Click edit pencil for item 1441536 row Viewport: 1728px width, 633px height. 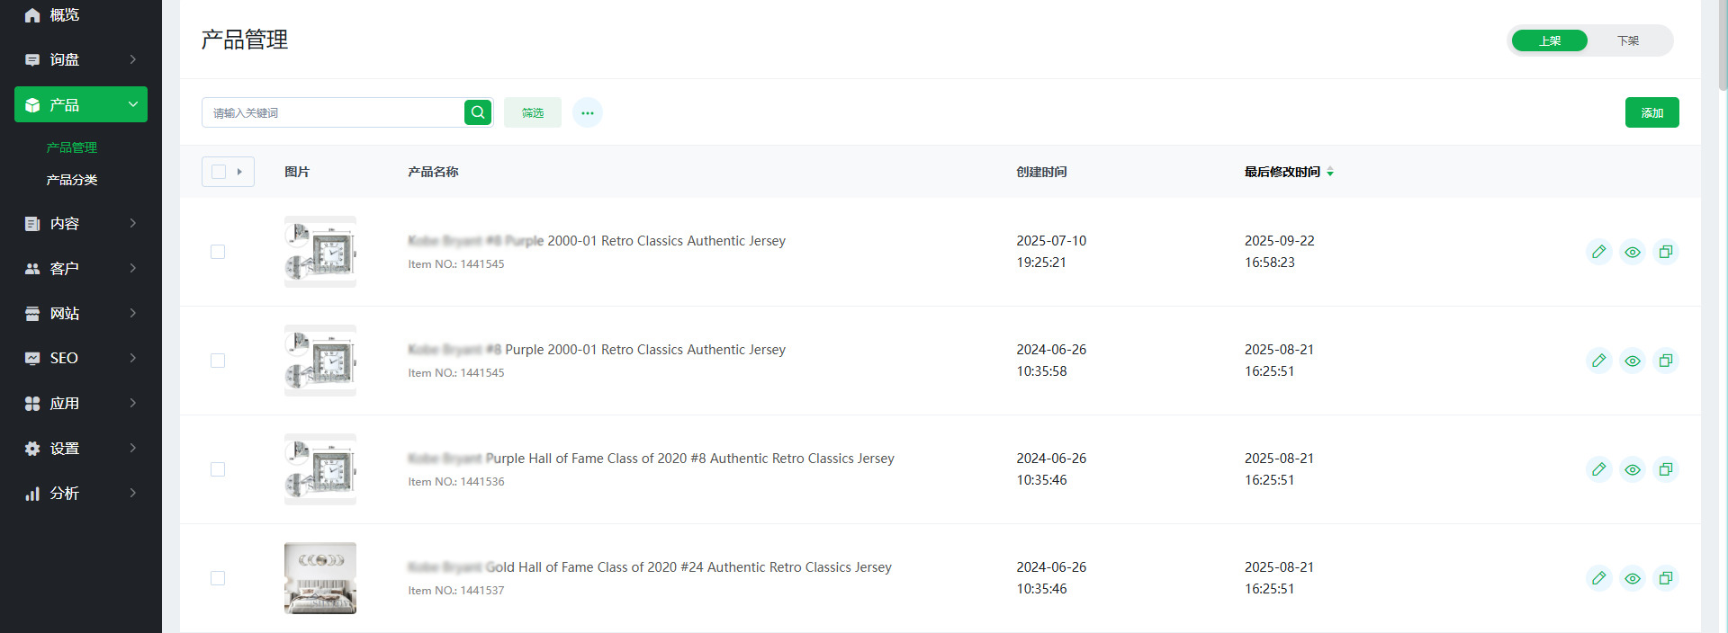1598,469
